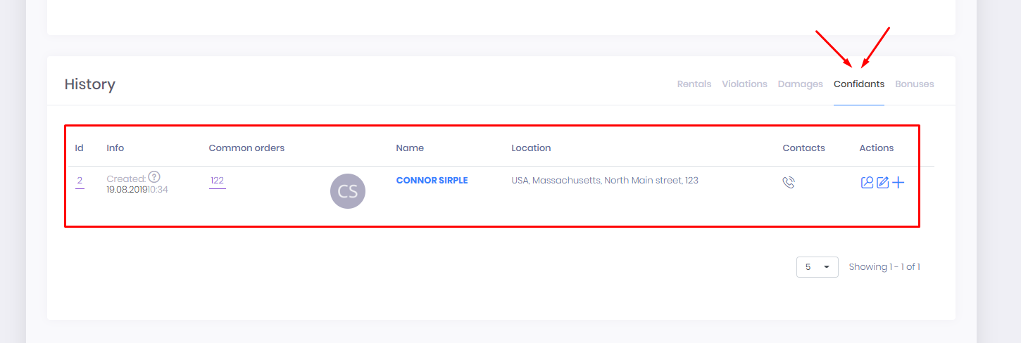This screenshot has width=1021, height=343.
Task: Click the edit pencil icon in Actions
Action: point(882,183)
